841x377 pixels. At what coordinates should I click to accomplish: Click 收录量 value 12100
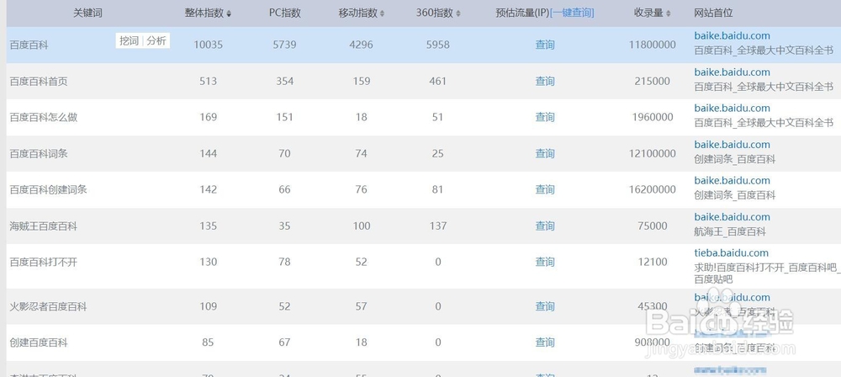pyautogui.click(x=653, y=263)
